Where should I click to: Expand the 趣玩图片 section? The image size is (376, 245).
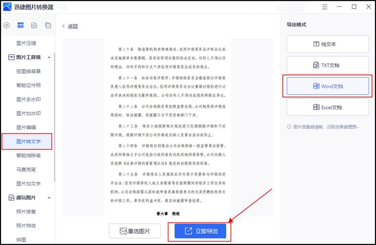[49, 198]
